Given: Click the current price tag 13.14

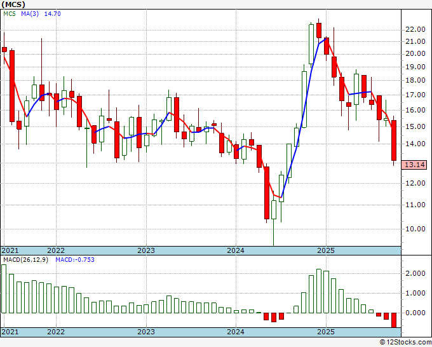Looking at the screenshot, I should coord(414,165).
